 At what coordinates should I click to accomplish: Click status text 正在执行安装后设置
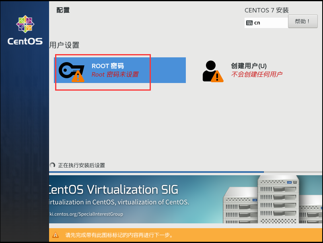pos(82,165)
